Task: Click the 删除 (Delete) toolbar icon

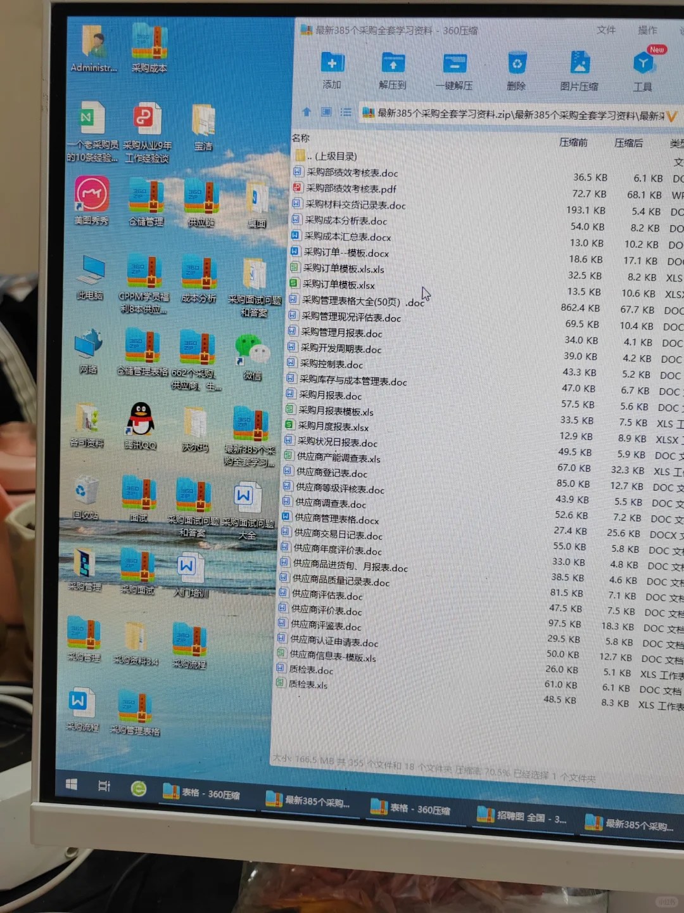Action: (517, 71)
